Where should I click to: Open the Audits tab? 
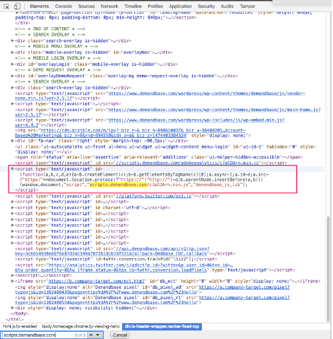(227, 6)
